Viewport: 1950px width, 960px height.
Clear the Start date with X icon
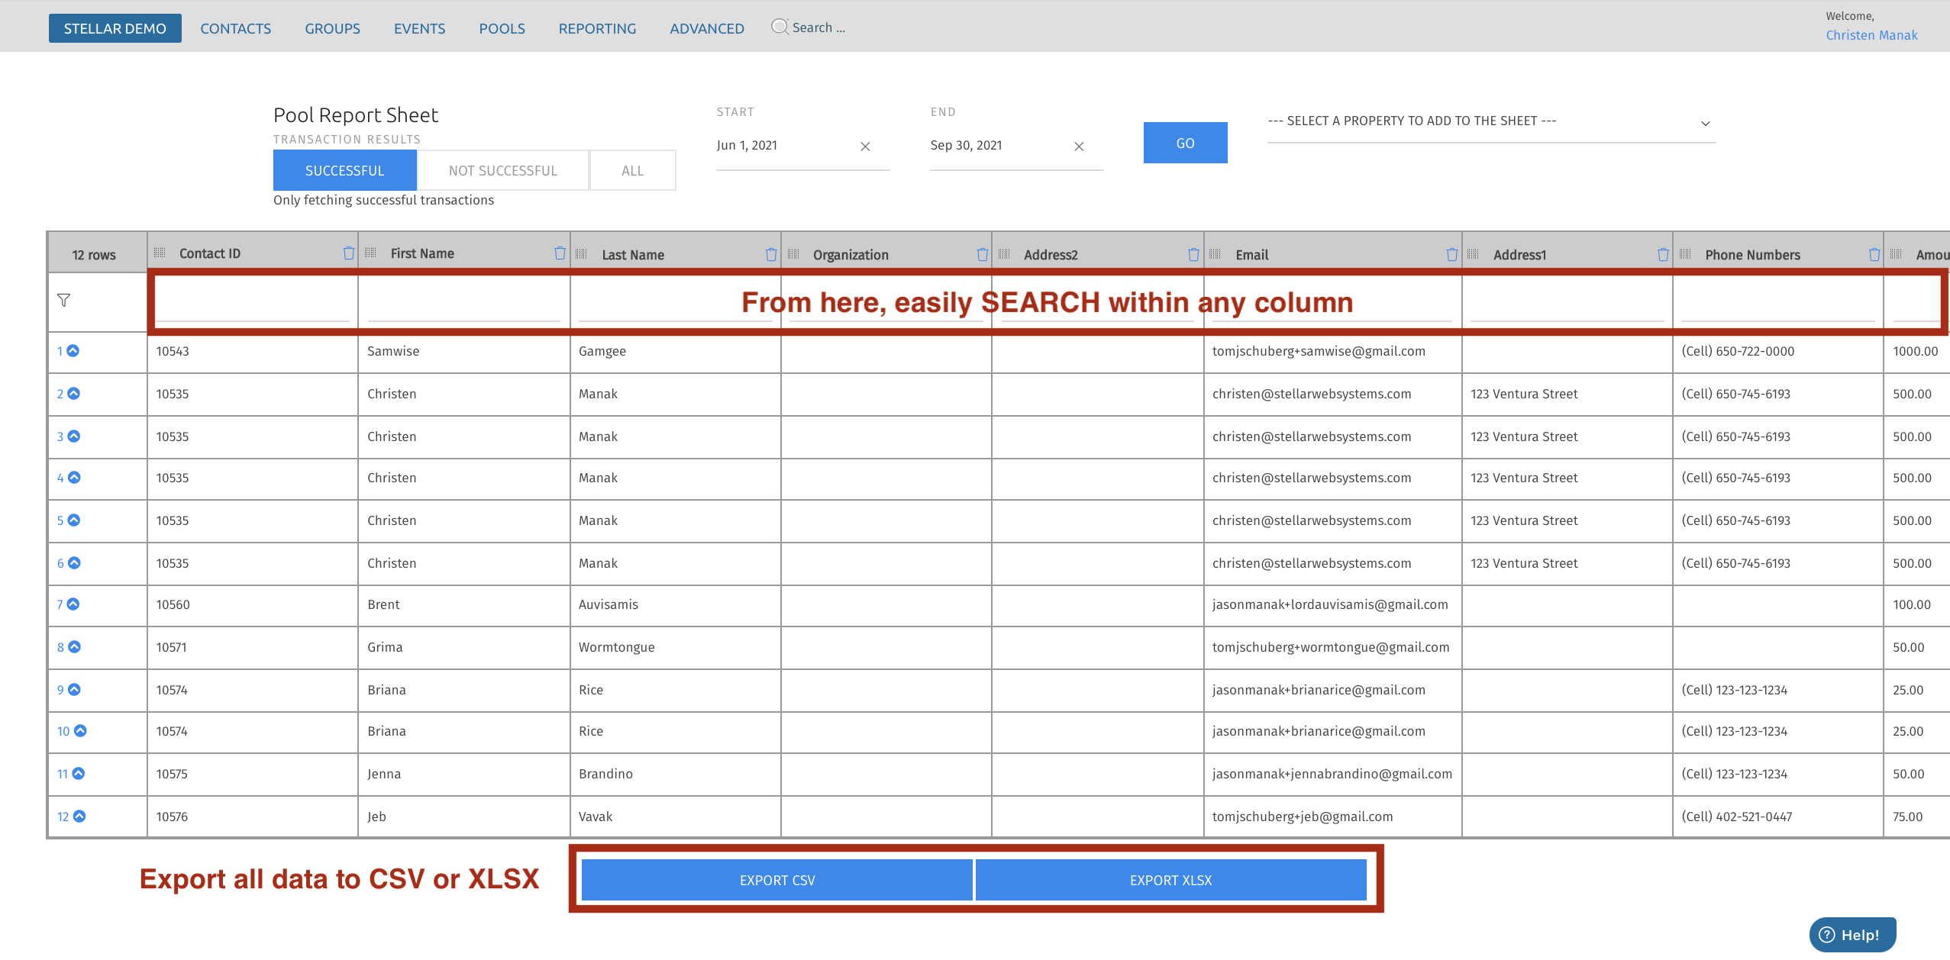865,147
